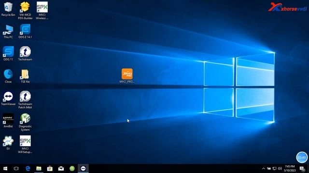
Task: Click the blue 03:49 timer circle
Action: (302, 157)
